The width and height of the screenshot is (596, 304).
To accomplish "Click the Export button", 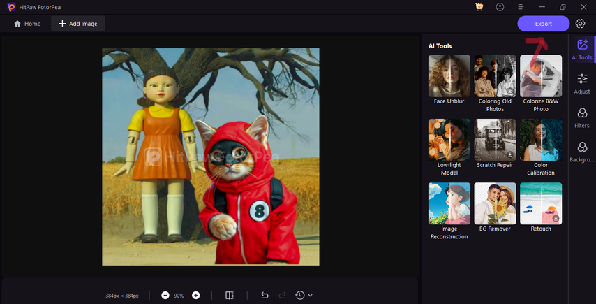I will pos(544,24).
